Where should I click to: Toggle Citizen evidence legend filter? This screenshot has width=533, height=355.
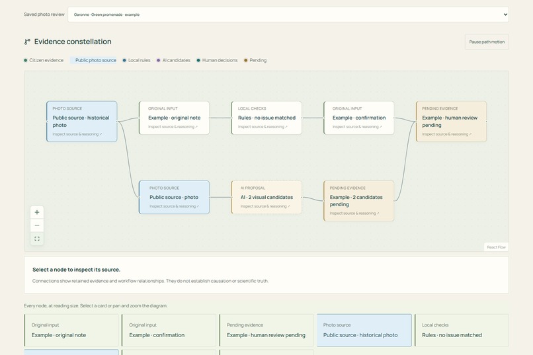(x=44, y=60)
